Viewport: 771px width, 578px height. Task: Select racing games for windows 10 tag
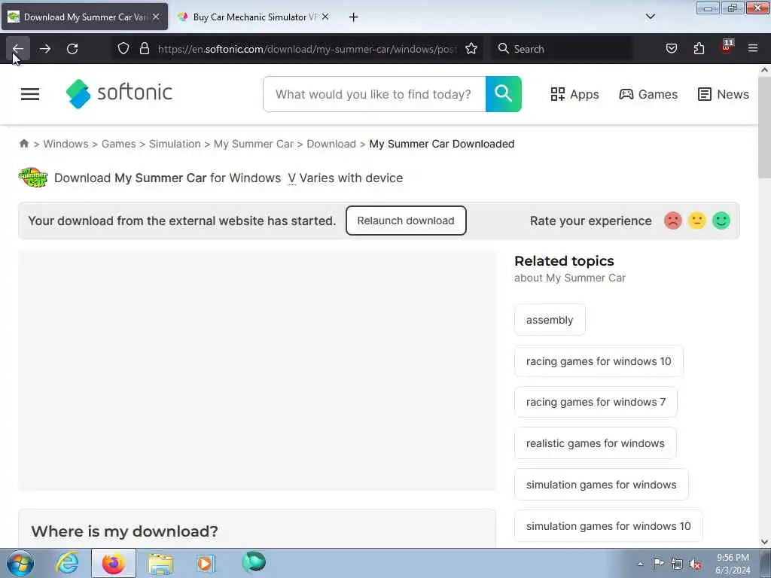(x=599, y=361)
